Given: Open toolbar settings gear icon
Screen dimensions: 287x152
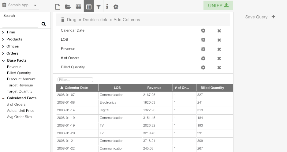Looking at the screenshot, I should 116,7.
